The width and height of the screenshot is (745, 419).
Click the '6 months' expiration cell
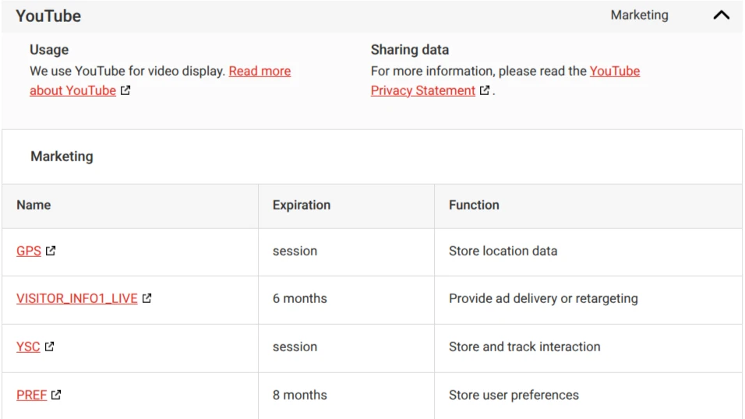pos(300,298)
